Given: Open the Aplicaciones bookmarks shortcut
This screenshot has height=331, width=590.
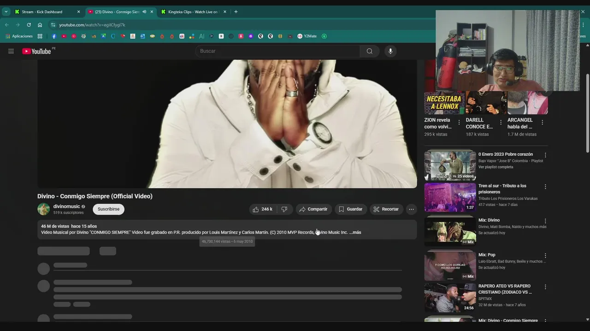Looking at the screenshot, I should pos(19,36).
